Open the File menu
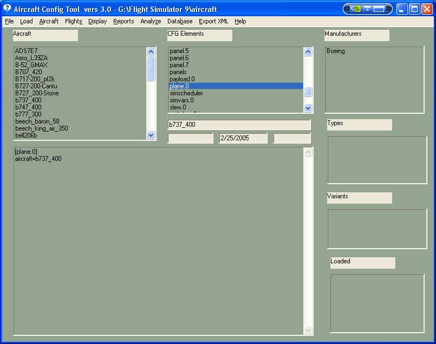Screen dimensions: 436x344 click(9, 22)
